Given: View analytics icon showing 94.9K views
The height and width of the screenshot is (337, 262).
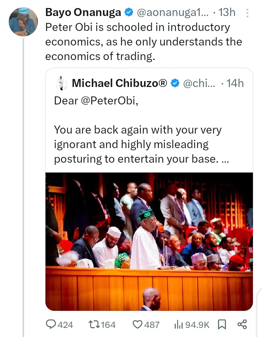Looking at the screenshot, I should [179, 324].
